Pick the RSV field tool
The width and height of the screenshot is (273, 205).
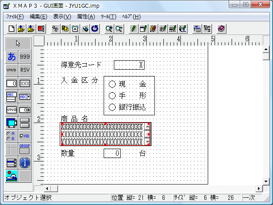tap(25, 70)
